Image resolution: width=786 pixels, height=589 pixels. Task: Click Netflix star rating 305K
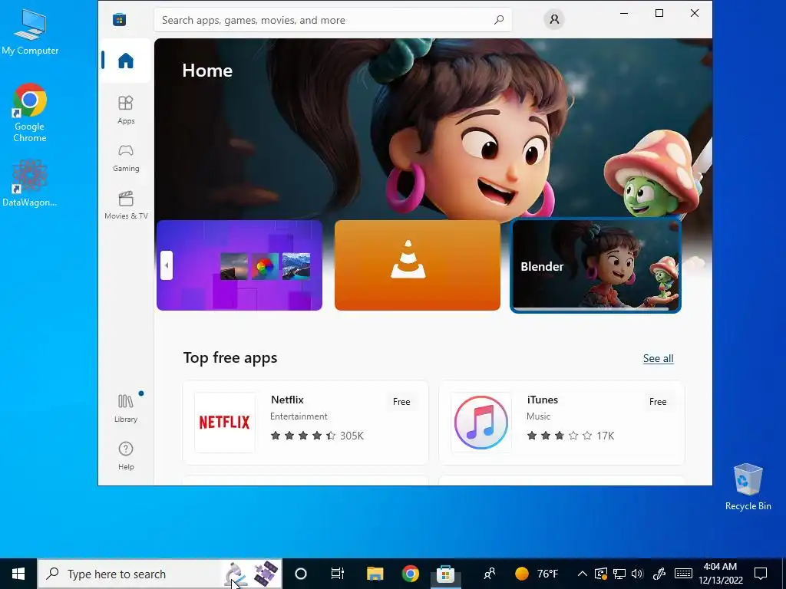[317, 436]
